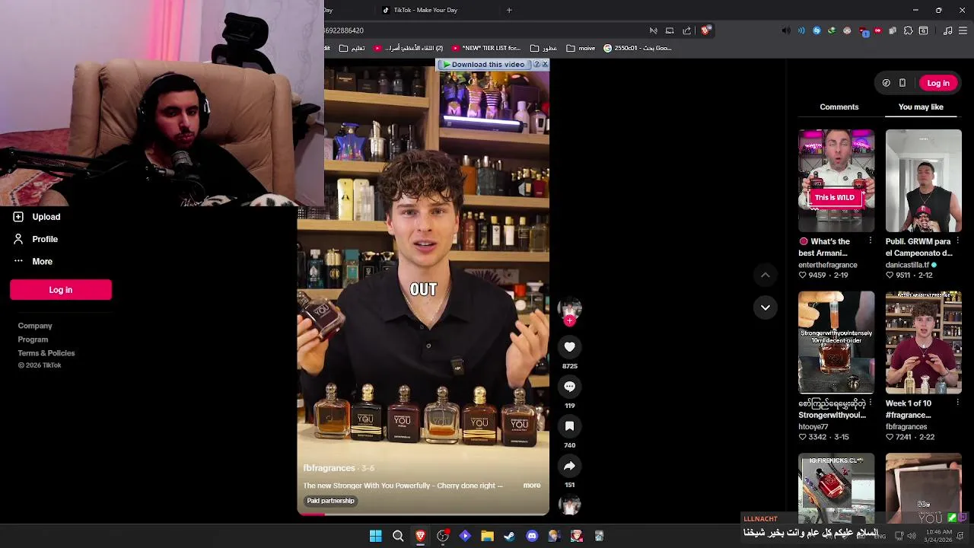Open enterthefragrance author link

[828, 265]
